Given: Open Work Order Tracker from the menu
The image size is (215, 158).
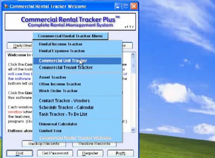Looking at the screenshot, I should [x=77, y=91].
